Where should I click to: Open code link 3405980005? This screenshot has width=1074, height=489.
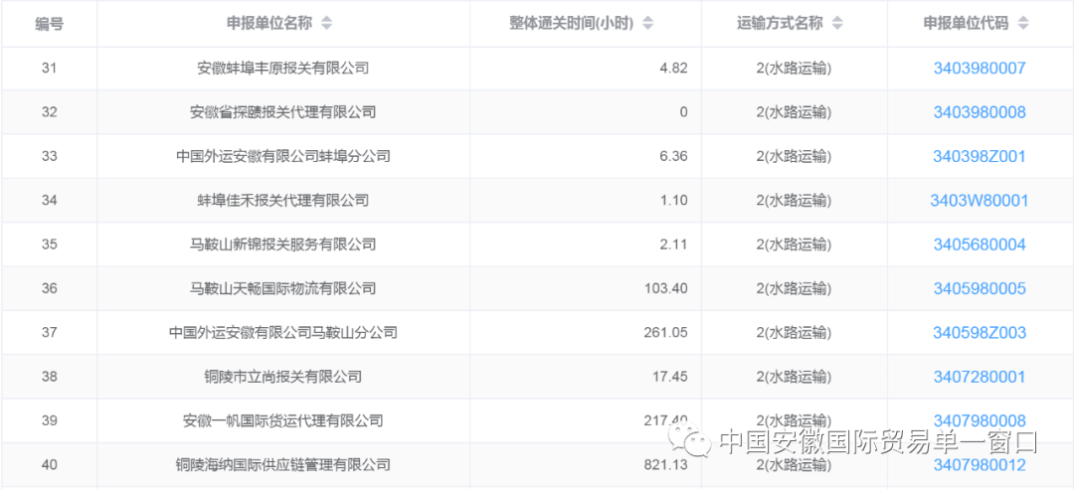click(980, 289)
